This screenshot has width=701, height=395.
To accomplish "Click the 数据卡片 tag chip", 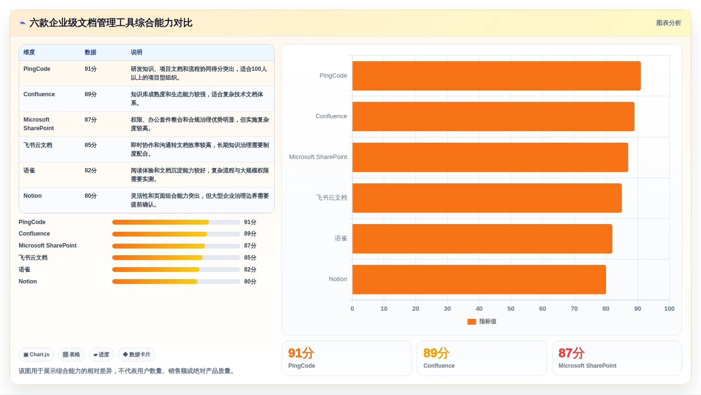I will click(137, 355).
